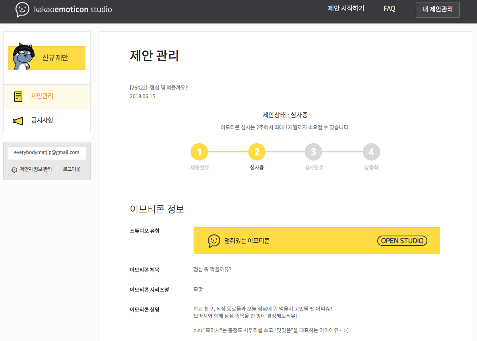Click the megaphone icon beside 공지사항
This screenshot has width=477, height=341.
pos(18,121)
